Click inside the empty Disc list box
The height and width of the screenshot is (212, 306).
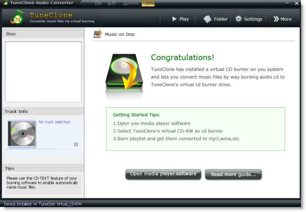(x=43, y=71)
